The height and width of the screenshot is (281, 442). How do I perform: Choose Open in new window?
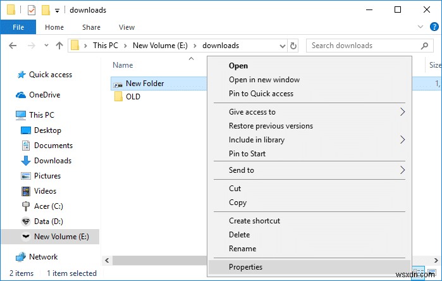tap(309, 80)
